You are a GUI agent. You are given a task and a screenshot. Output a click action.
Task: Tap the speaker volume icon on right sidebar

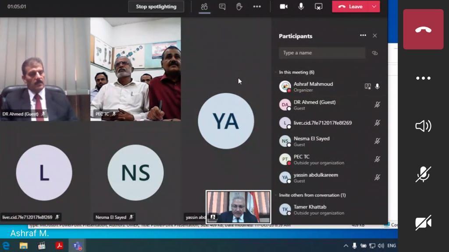[x=423, y=126]
